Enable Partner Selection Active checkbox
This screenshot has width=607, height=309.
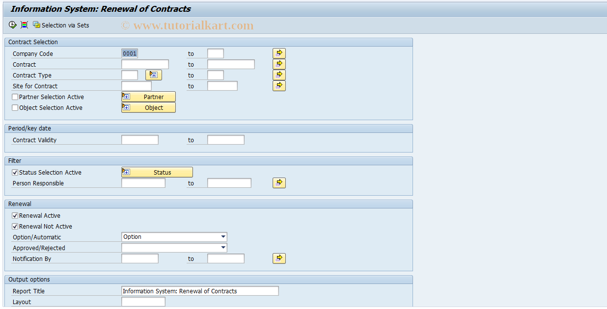pos(15,97)
